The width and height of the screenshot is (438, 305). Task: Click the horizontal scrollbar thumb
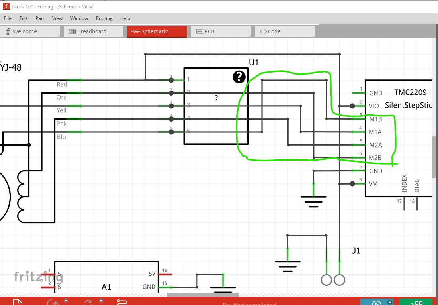tap(202, 295)
